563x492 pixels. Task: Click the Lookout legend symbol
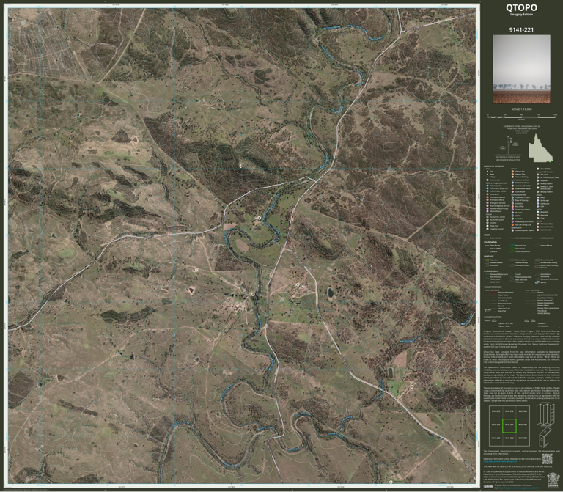(487, 223)
